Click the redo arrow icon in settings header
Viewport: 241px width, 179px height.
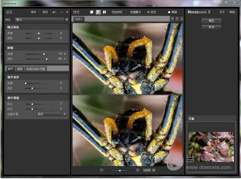pyautogui.click(x=61, y=12)
